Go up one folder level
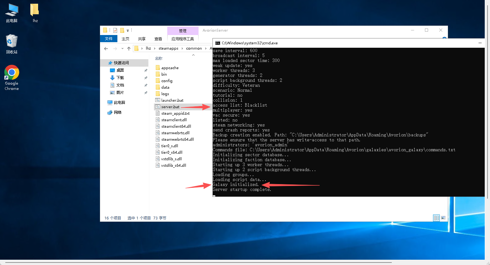This screenshot has width=490, height=265. pyautogui.click(x=129, y=49)
